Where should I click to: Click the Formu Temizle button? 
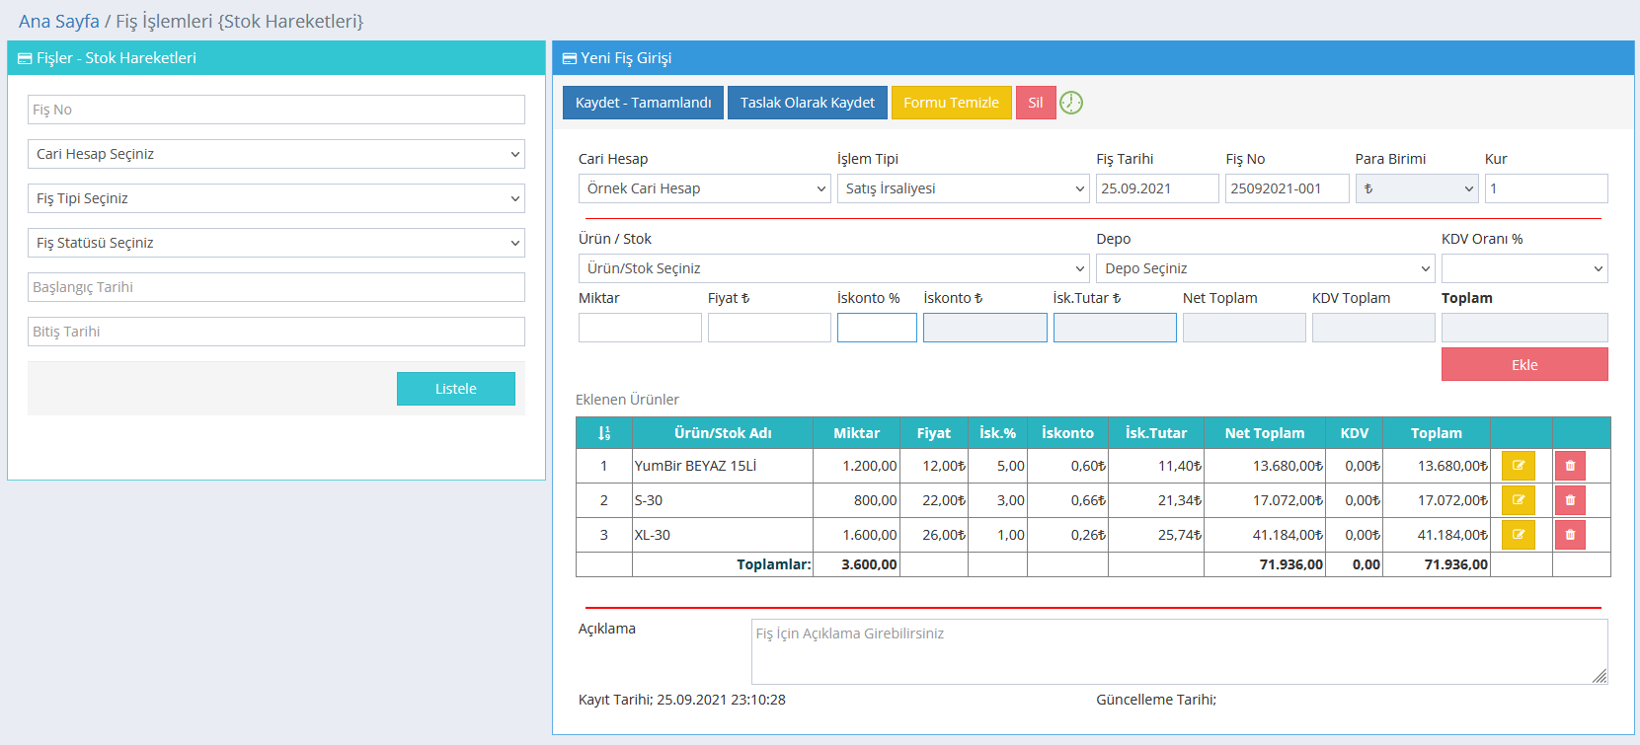[x=952, y=103]
